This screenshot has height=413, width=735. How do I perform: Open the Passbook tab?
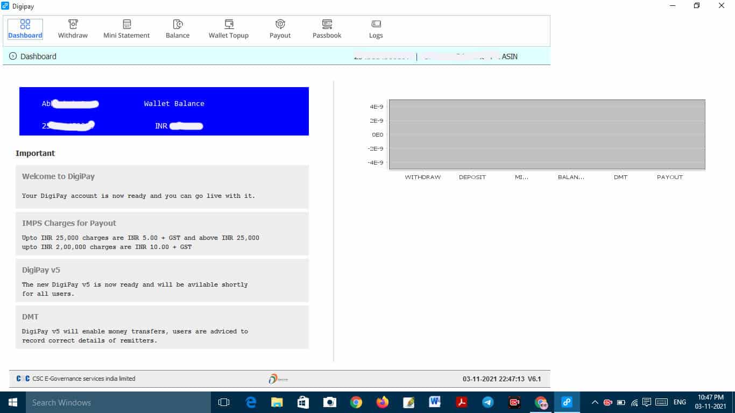click(x=327, y=29)
